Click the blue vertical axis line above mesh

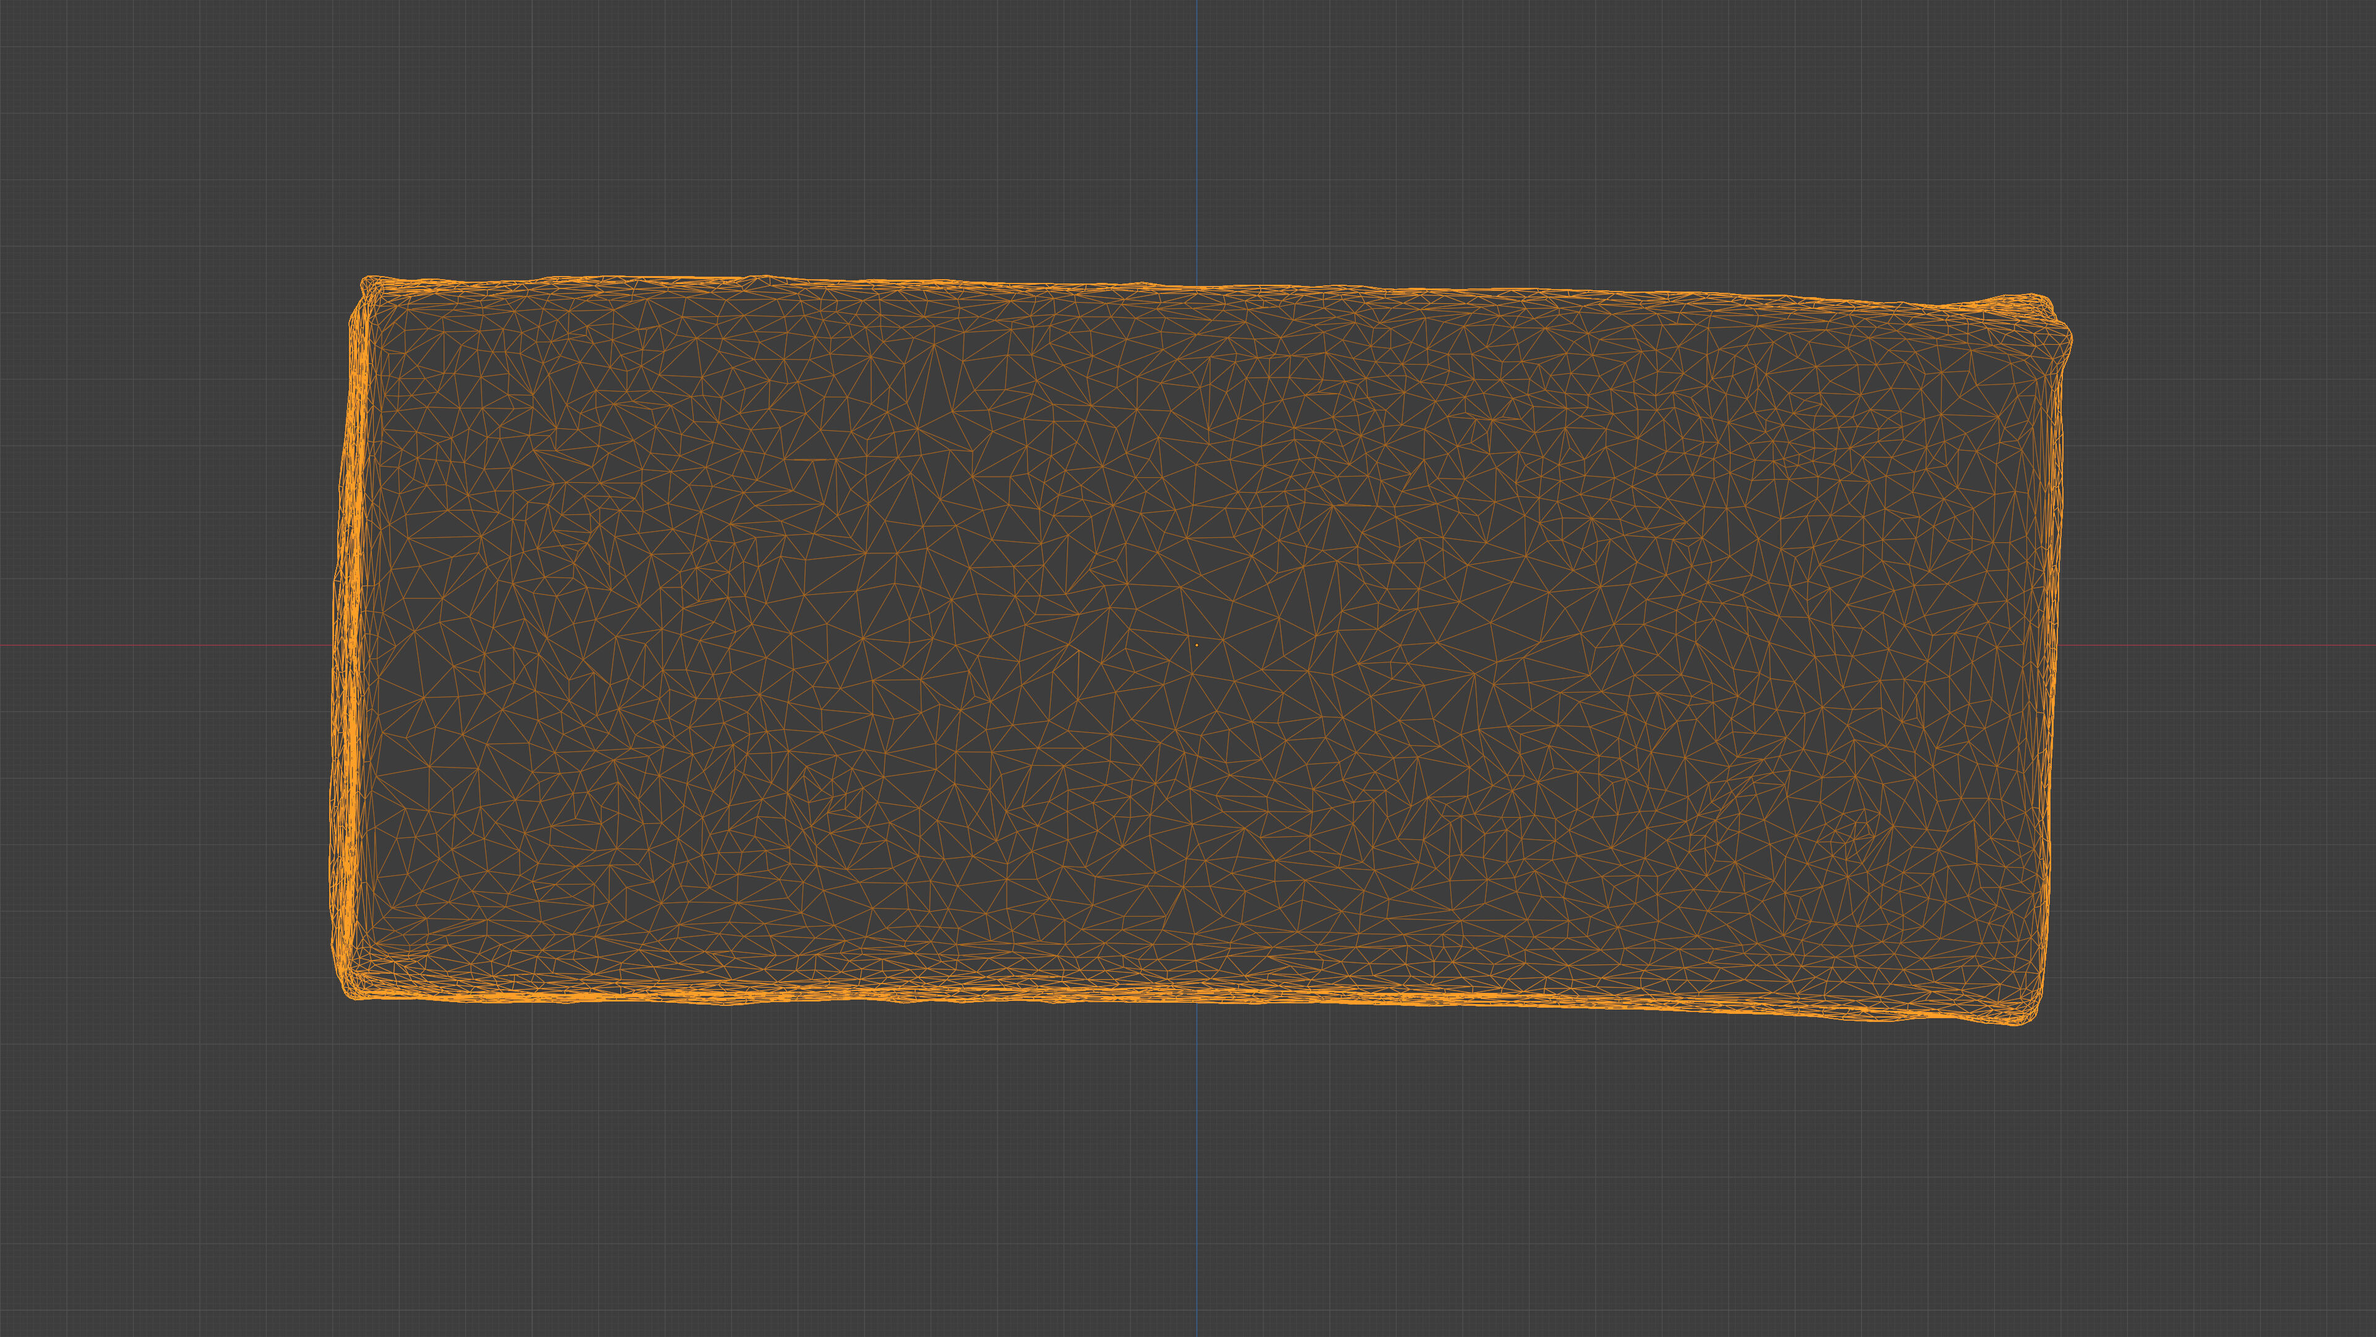click(1197, 139)
